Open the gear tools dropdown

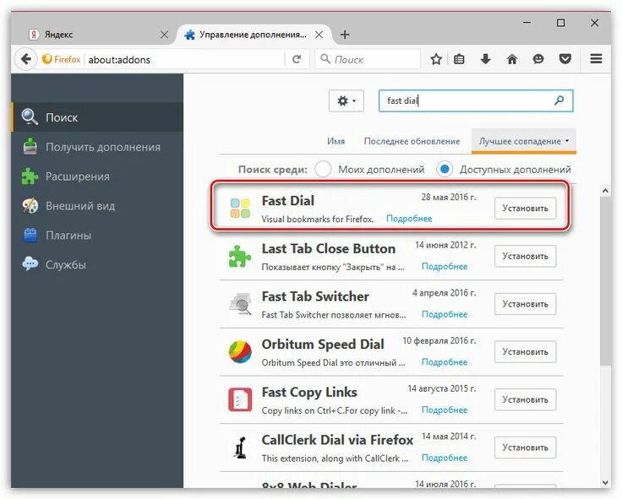click(x=346, y=100)
